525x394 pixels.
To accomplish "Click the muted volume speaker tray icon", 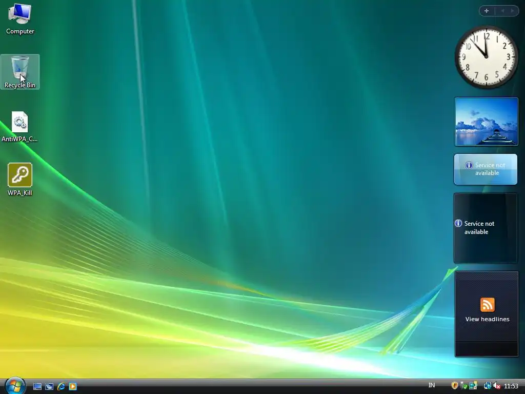I will pos(497,386).
